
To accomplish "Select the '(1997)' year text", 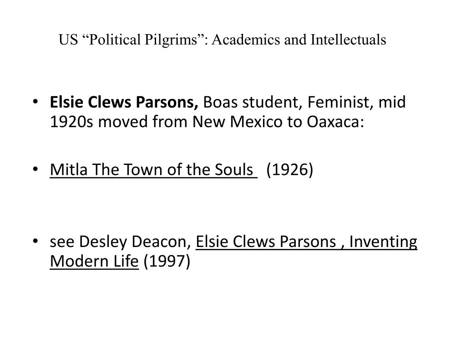I will 167,261.
